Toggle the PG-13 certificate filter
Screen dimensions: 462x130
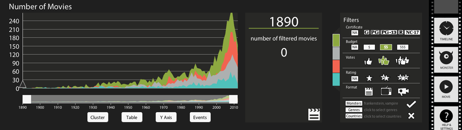click(389, 32)
